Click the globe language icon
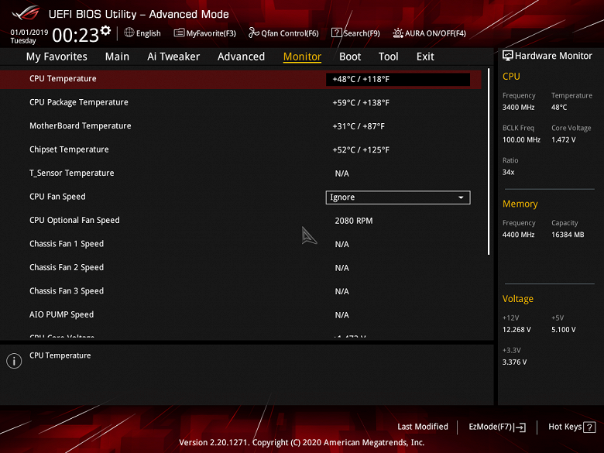The width and height of the screenshot is (604, 453). [x=129, y=33]
